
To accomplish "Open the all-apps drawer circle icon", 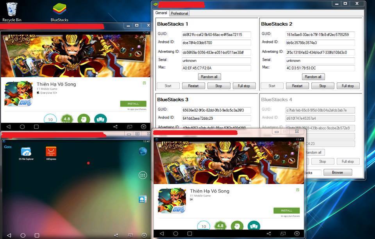I will coord(143,175).
